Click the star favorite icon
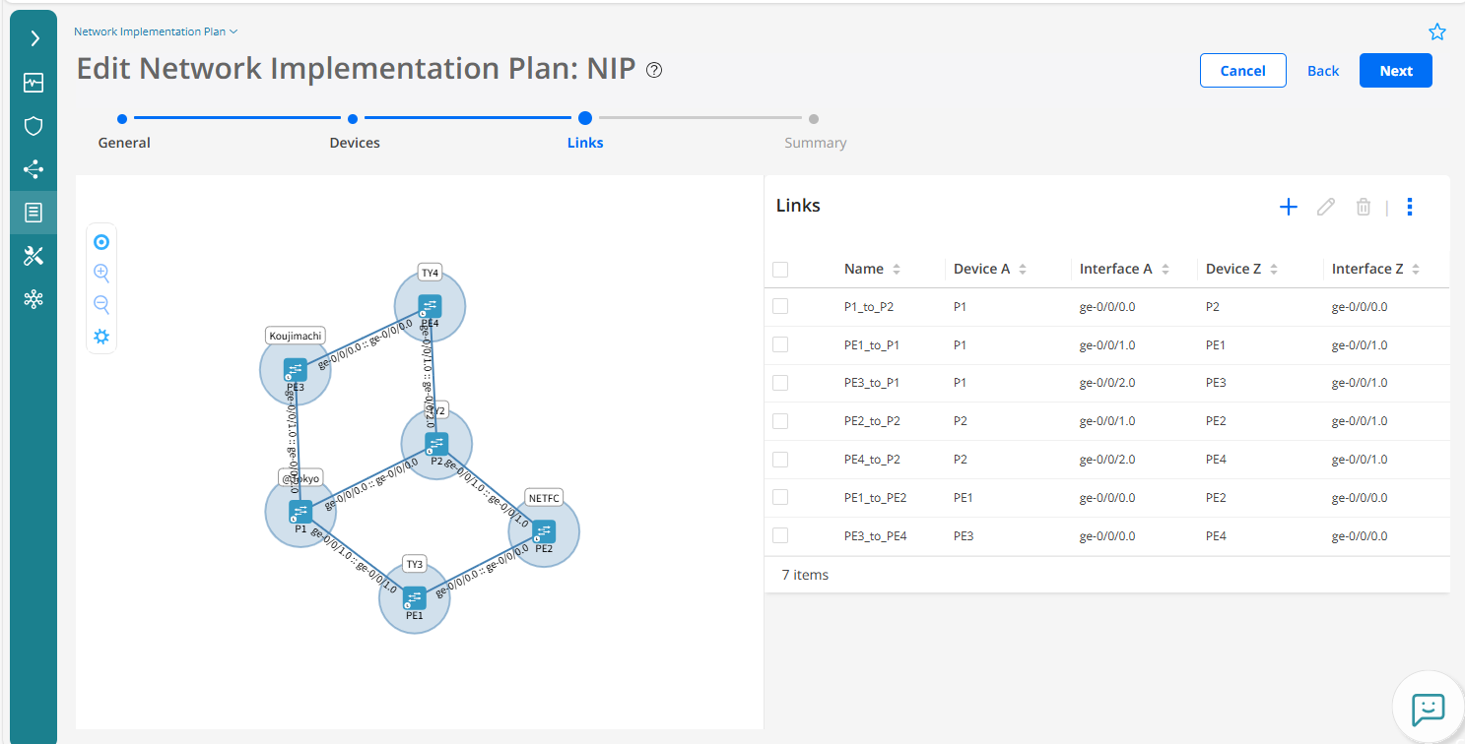 [1436, 32]
